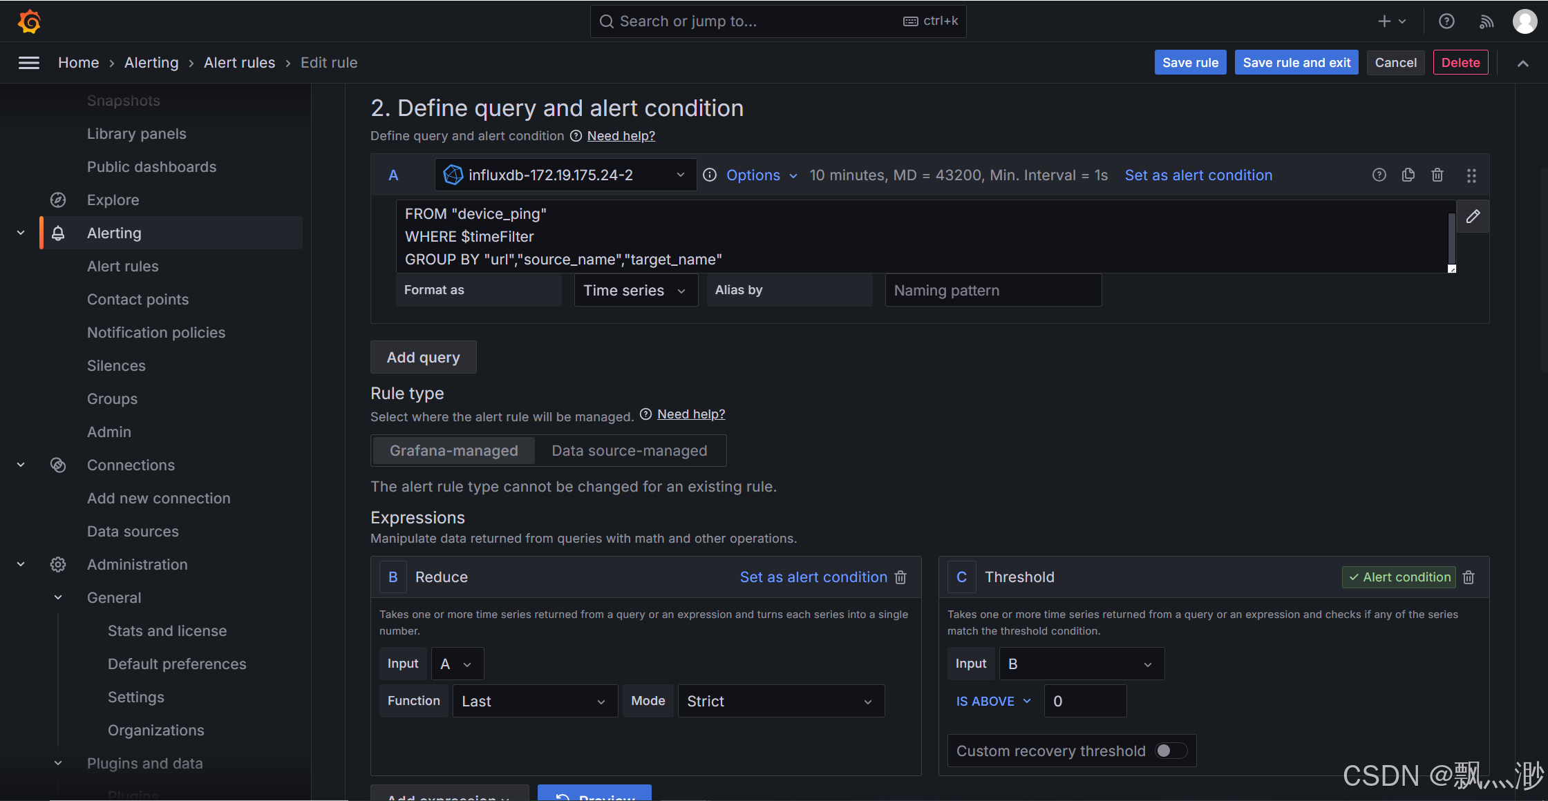Collapse the Alerting sidebar section
Image resolution: width=1548 pixels, height=801 pixels.
click(21, 233)
